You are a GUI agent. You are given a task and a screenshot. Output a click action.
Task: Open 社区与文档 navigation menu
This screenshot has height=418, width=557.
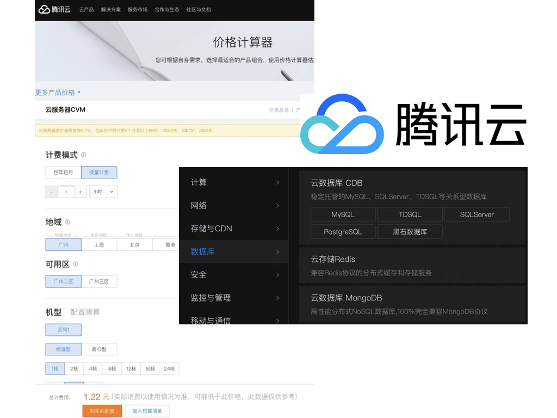pyautogui.click(x=199, y=10)
